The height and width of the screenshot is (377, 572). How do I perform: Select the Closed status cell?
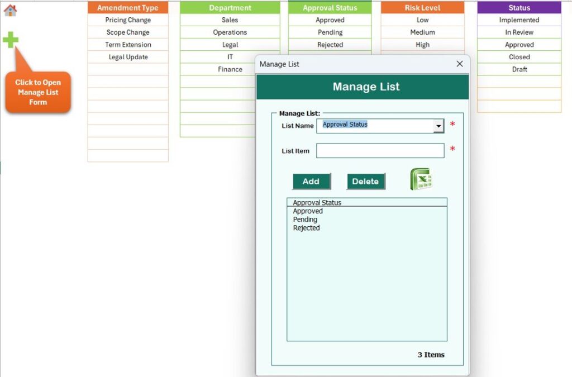(x=519, y=57)
